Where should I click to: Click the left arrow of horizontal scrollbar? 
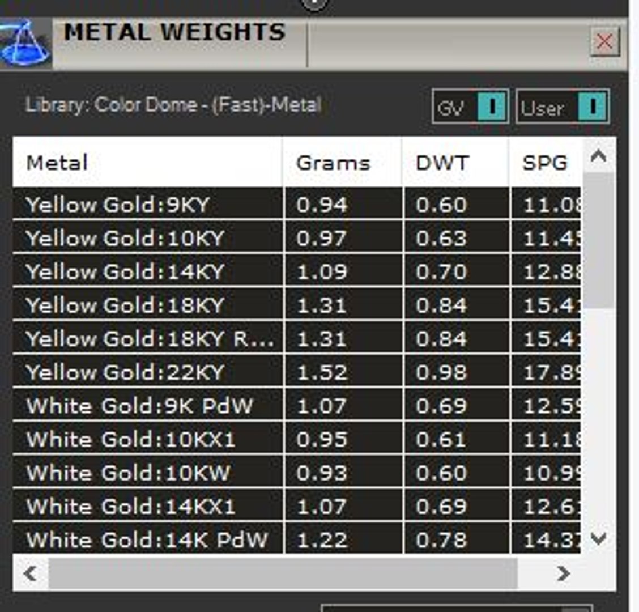point(31,573)
